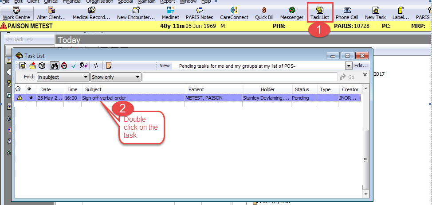Select the 'Sign off verbal order' task row
The width and height of the screenshot is (432, 205).
pyautogui.click(x=133, y=97)
